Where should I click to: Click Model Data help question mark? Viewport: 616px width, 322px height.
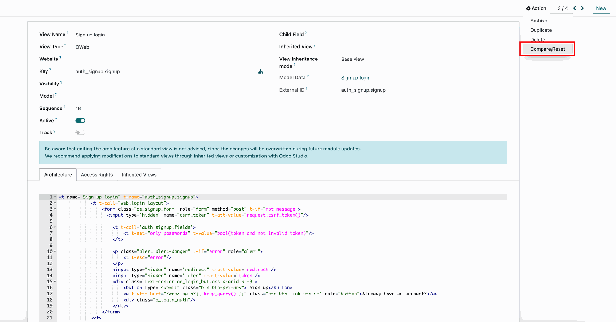[x=308, y=76]
